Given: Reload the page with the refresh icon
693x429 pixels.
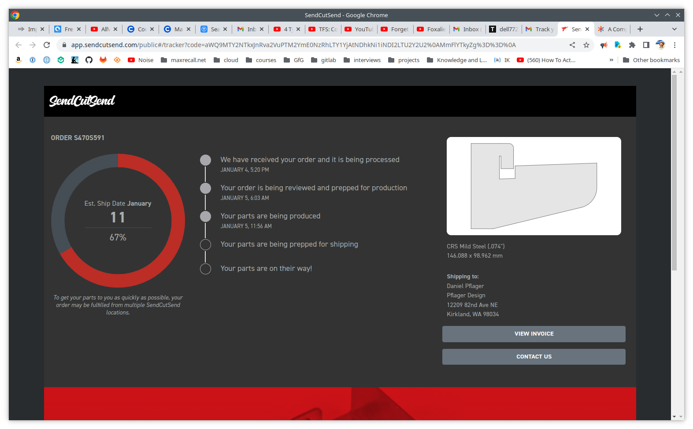Looking at the screenshot, I should coord(47,45).
